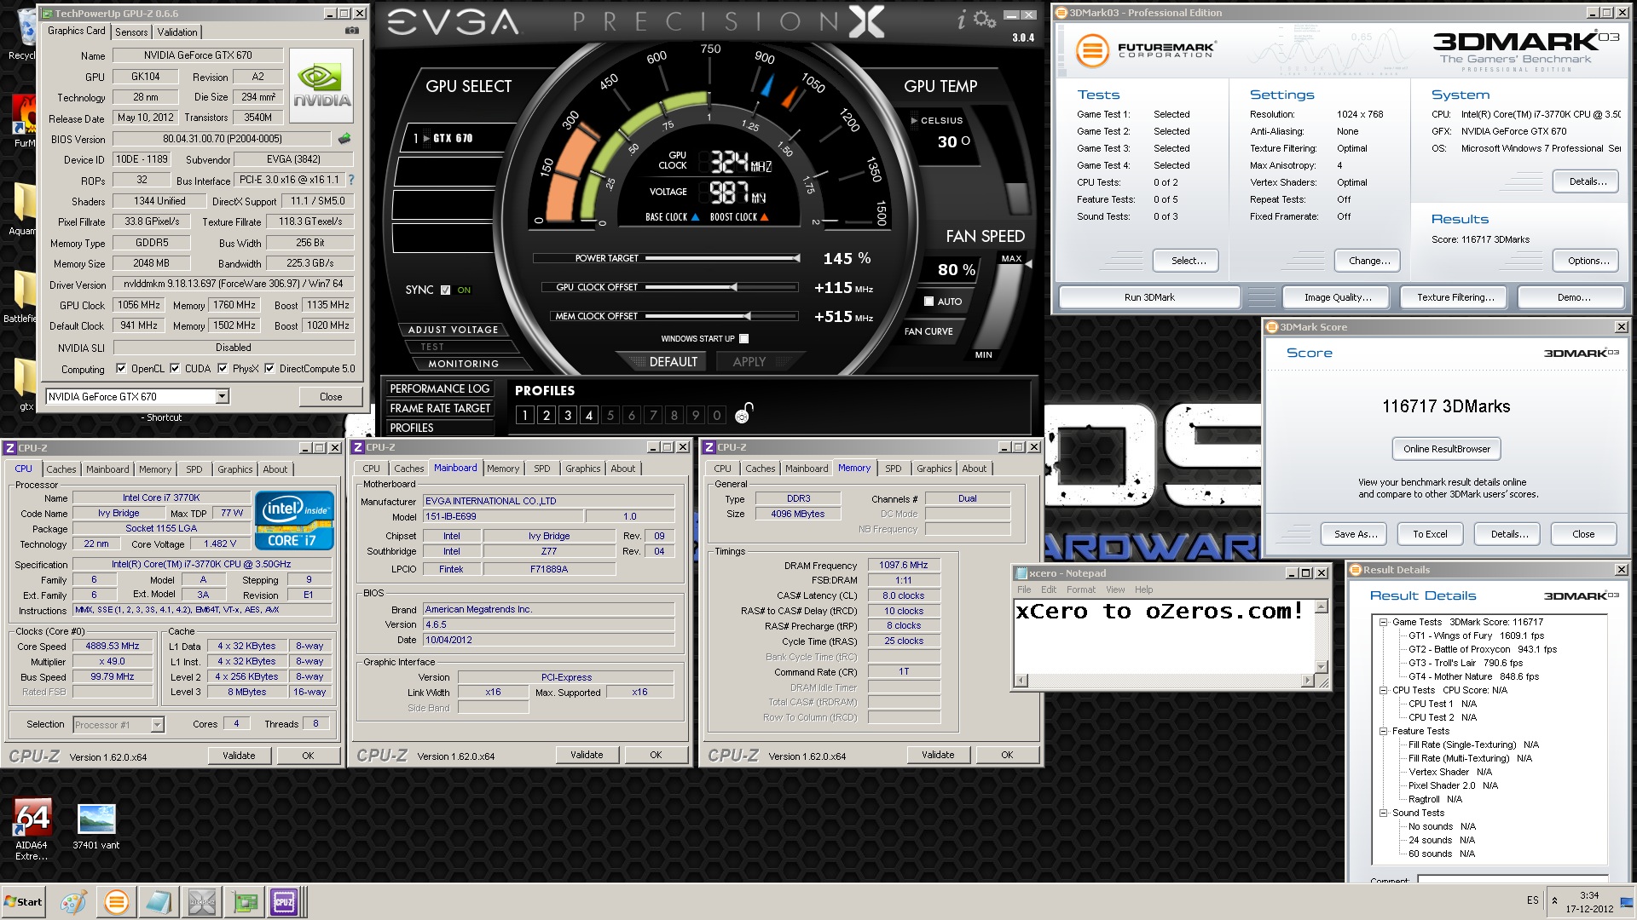
Task: Click GPU-Z screenshot camera icon
Action: coord(351,31)
